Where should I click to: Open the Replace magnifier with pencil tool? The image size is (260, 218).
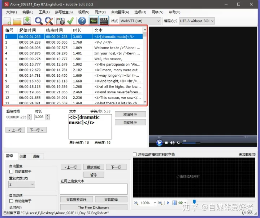[x=49, y=21]
